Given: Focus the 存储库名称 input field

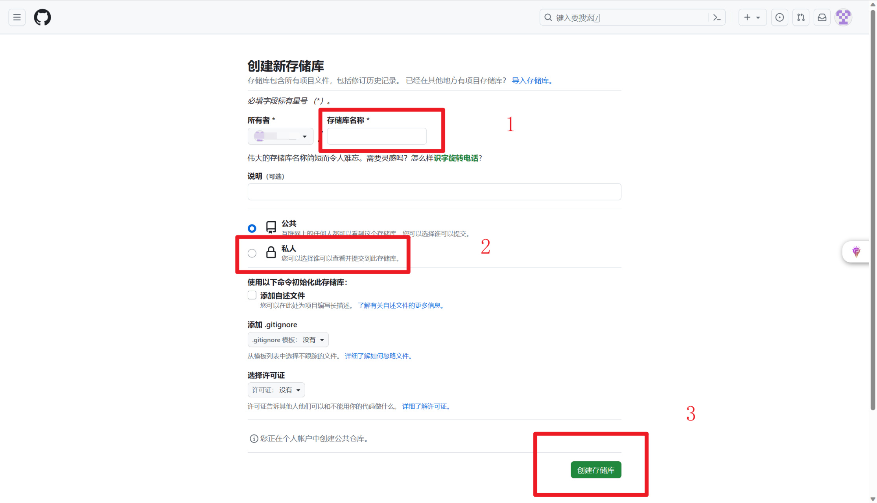Looking at the screenshot, I should coord(376,136).
